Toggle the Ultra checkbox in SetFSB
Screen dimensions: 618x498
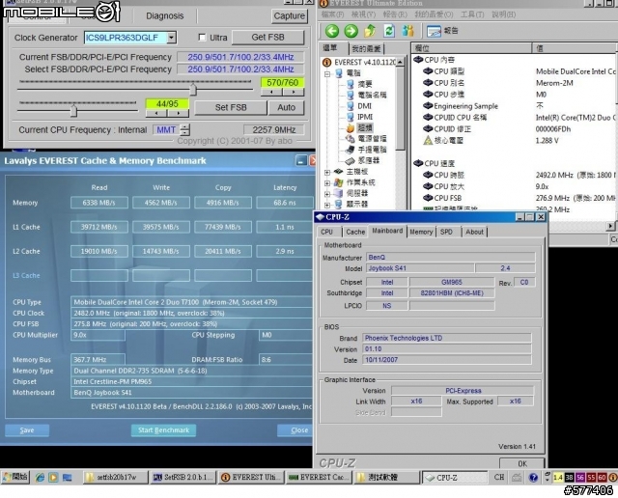tap(202, 37)
